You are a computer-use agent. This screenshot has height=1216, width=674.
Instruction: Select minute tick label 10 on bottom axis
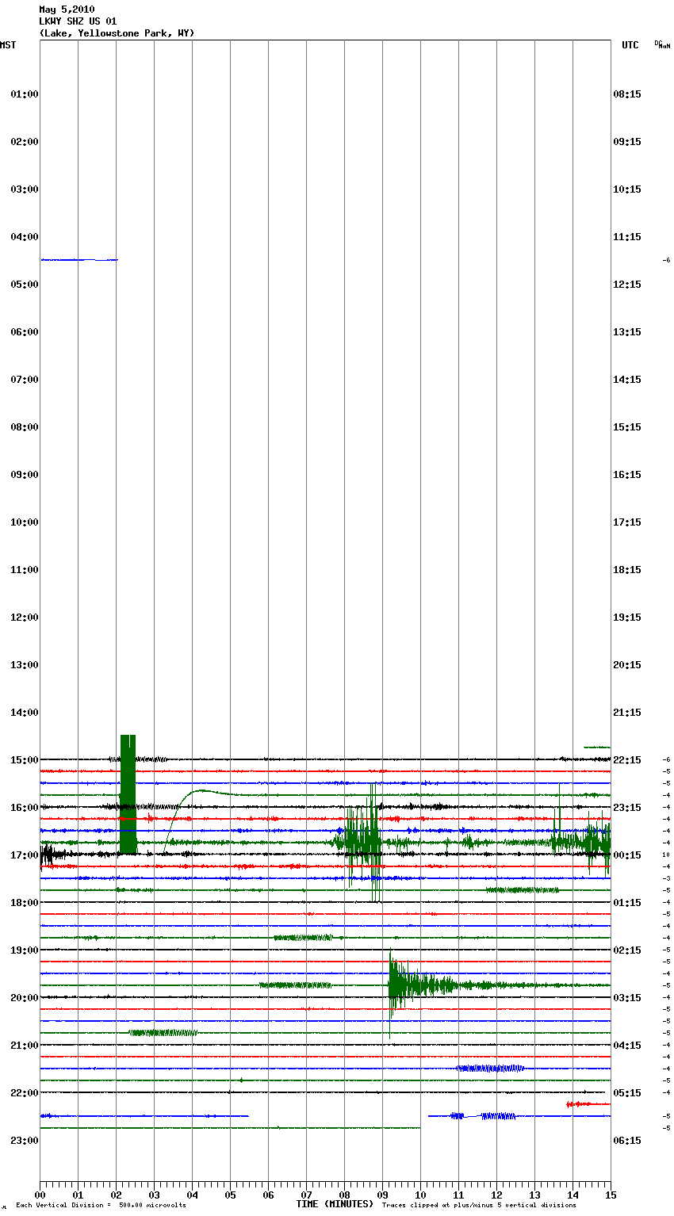420,1195
